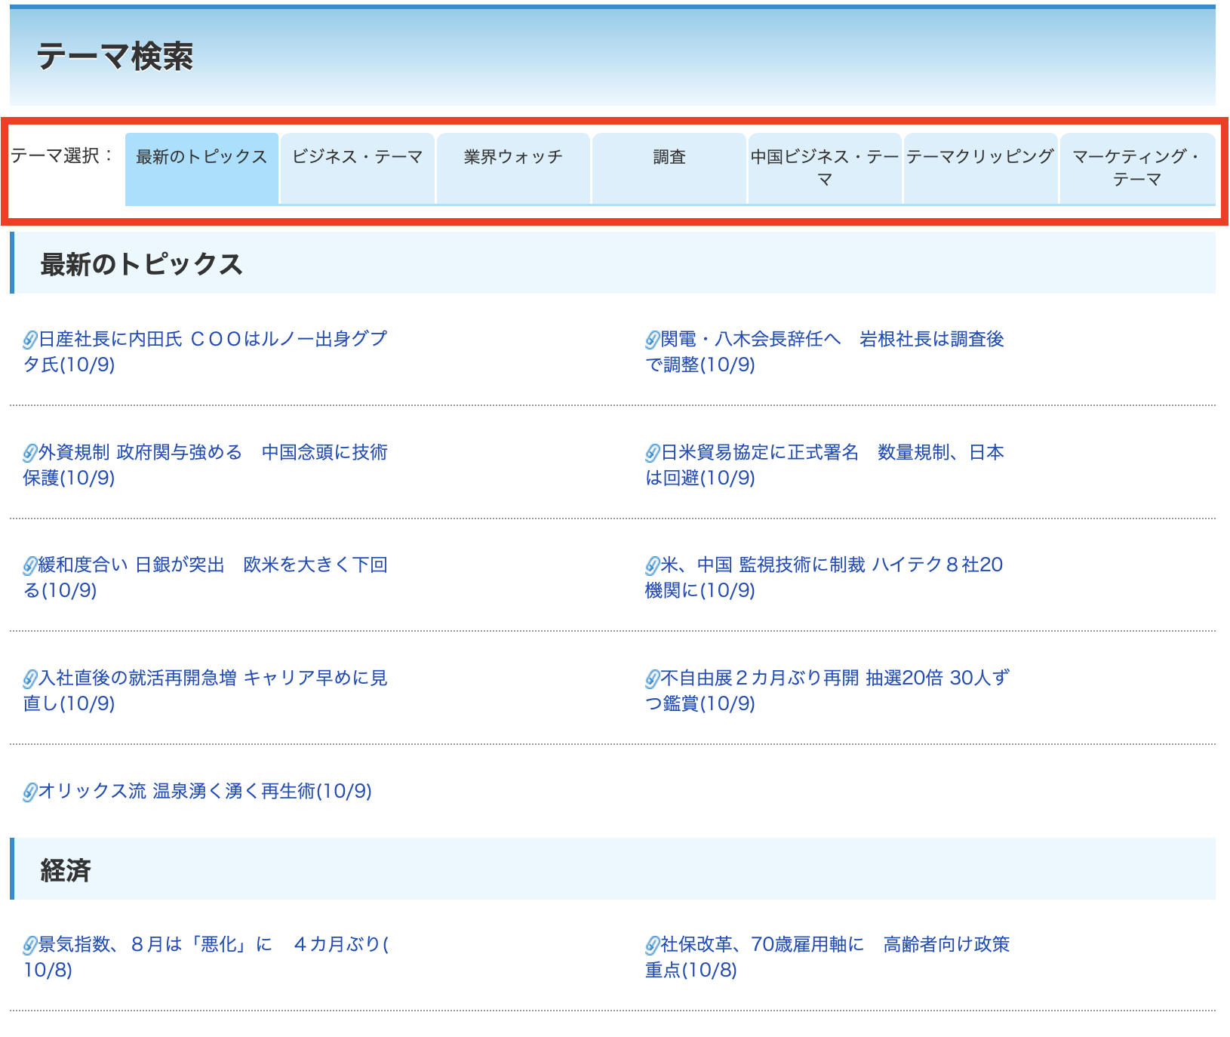Click the テーマ選択： label
The height and width of the screenshot is (1037, 1230).
click(x=63, y=155)
